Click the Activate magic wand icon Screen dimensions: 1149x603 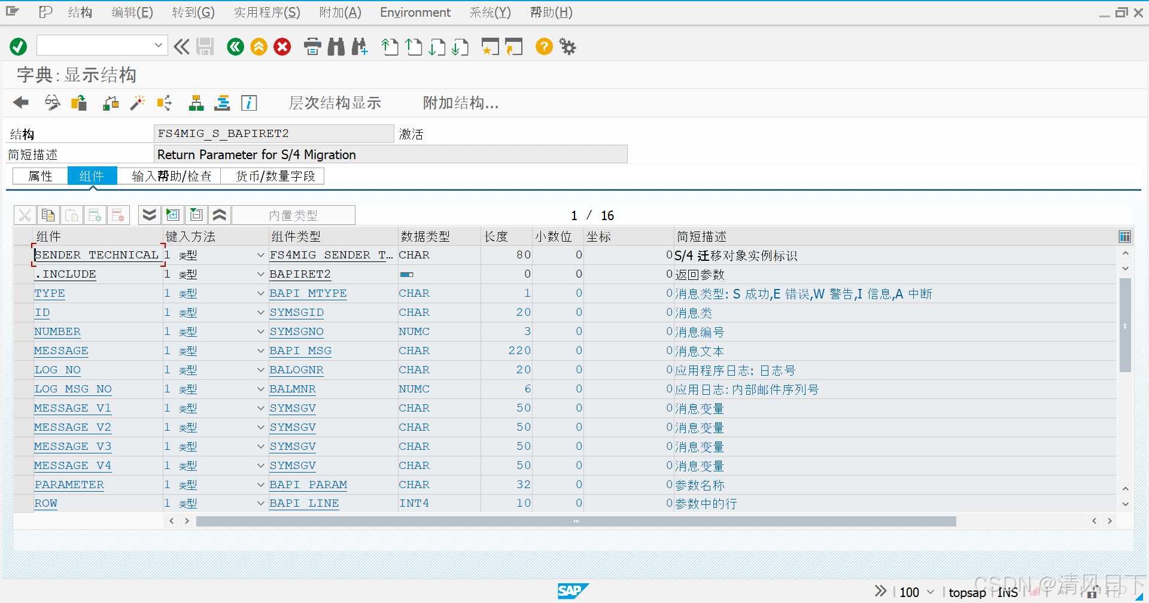point(138,103)
